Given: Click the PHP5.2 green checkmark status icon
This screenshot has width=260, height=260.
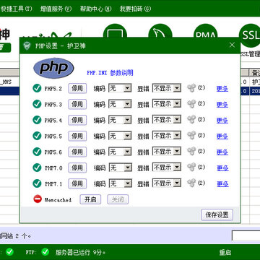Looking at the screenshot, I should [37, 88].
